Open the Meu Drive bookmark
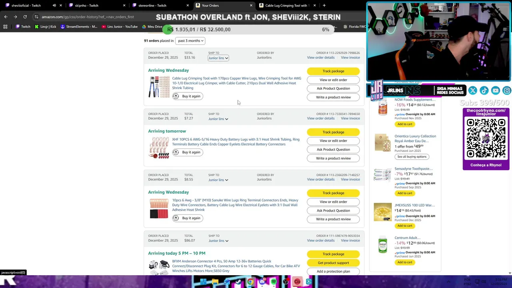Image resolution: width=512 pixels, height=288 pixels. (152, 27)
